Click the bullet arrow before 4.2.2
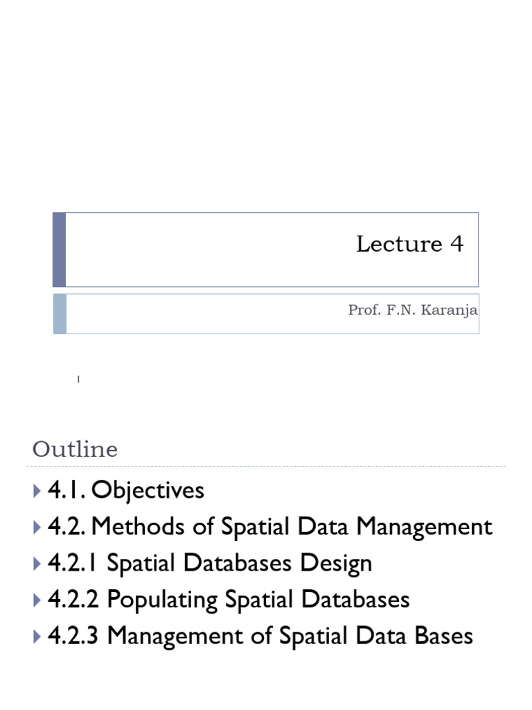 coord(37,600)
